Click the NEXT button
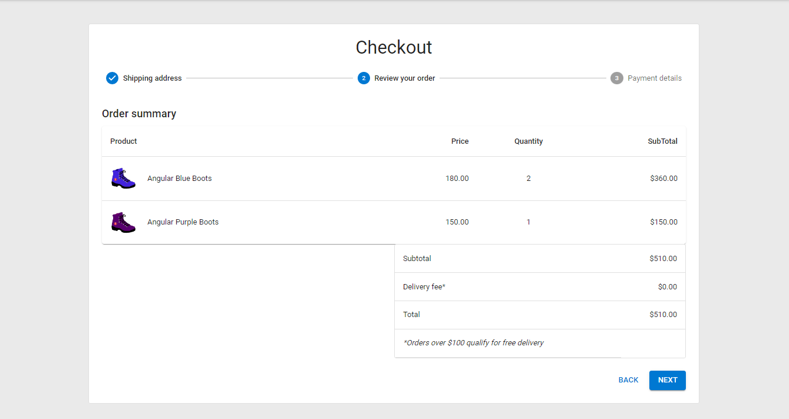 [667, 380]
